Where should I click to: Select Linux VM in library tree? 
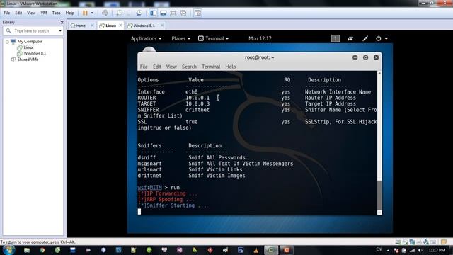click(x=28, y=47)
